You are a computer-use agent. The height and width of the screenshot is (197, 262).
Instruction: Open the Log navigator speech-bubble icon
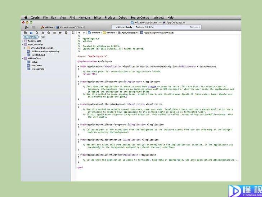pyautogui.click(x=66, y=33)
